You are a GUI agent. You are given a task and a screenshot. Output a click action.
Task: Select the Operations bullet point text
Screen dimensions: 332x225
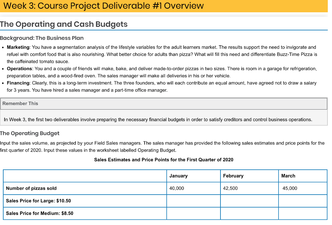(162, 72)
